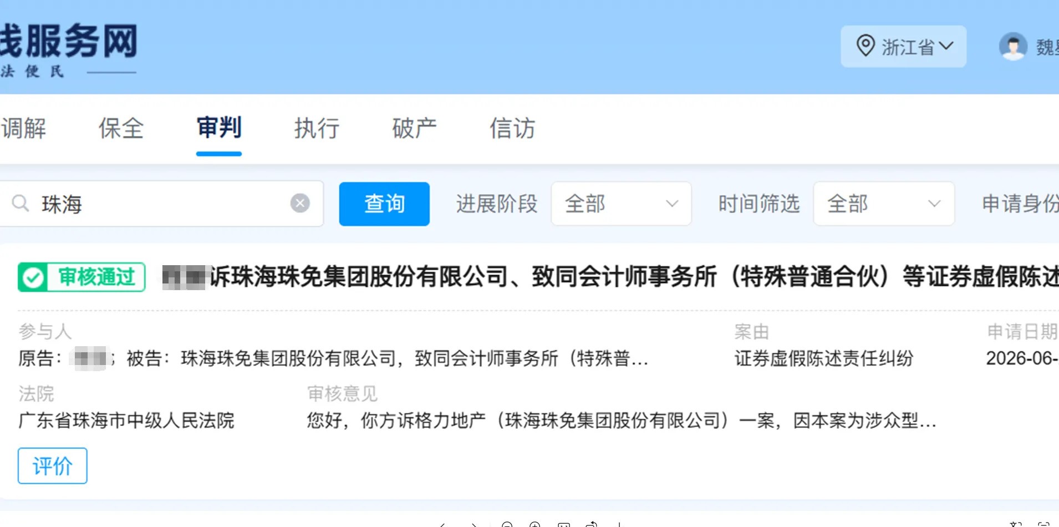Expand the 进展阶段 dropdown showing 全部
1059x527 pixels.
point(621,204)
